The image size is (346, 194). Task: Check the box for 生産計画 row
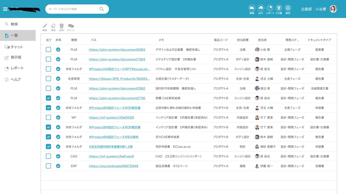[x=48, y=79]
